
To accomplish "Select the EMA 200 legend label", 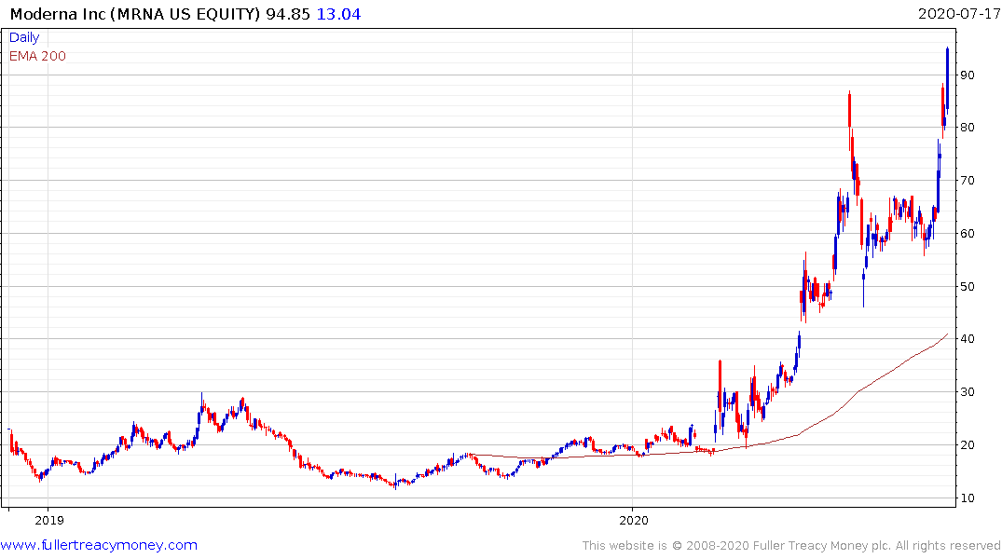I will [x=37, y=56].
